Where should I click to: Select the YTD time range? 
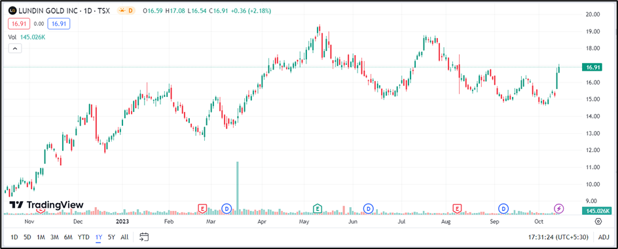point(84,237)
